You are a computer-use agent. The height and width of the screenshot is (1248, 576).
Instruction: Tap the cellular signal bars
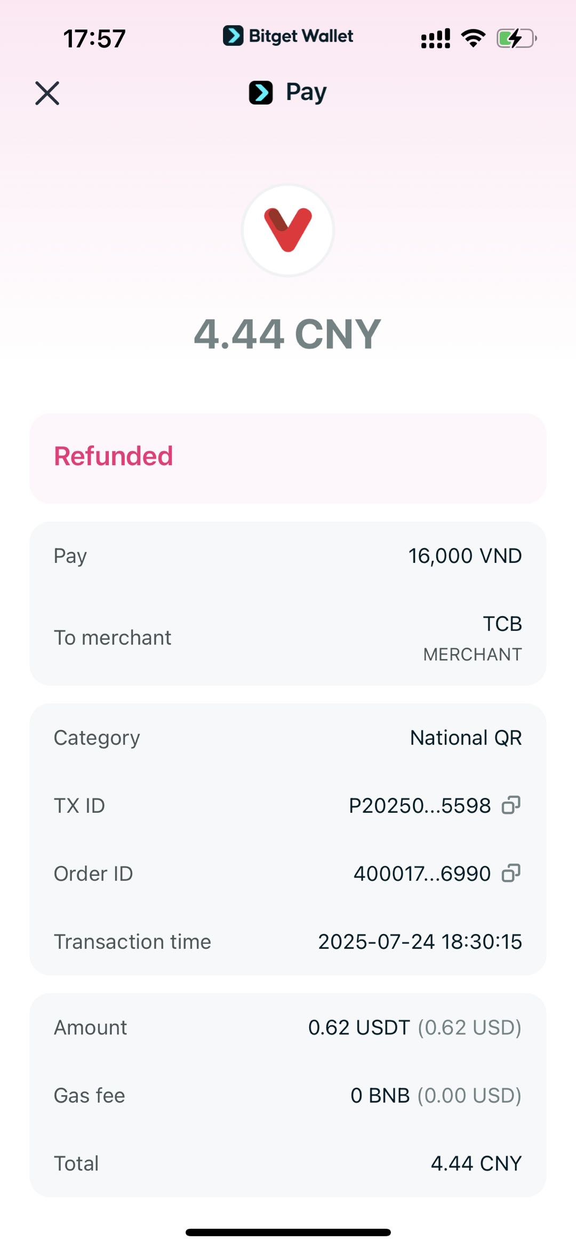(x=435, y=38)
